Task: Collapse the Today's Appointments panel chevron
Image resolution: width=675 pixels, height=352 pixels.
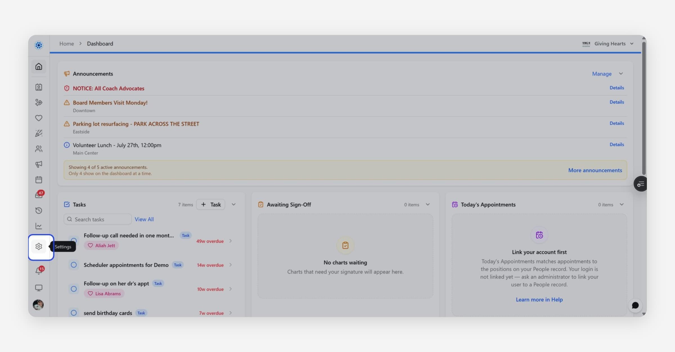Action: pos(622,204)
